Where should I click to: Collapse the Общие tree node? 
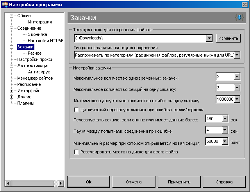point(11,16)
